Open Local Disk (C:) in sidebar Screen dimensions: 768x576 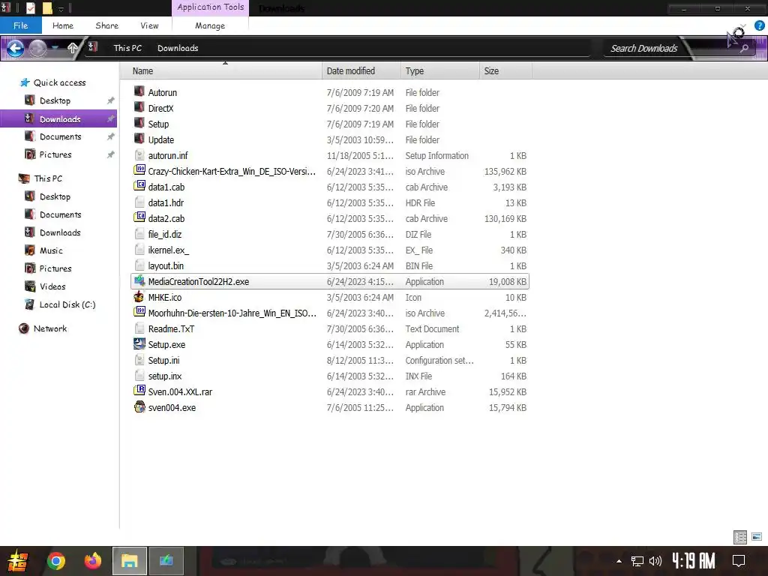pos(67,304)
